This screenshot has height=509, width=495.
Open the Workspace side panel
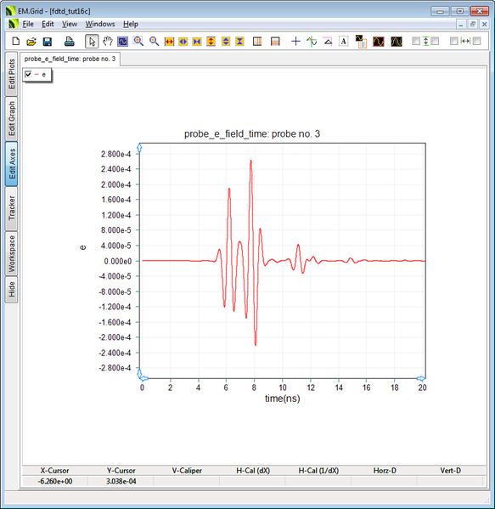[11, 253]
